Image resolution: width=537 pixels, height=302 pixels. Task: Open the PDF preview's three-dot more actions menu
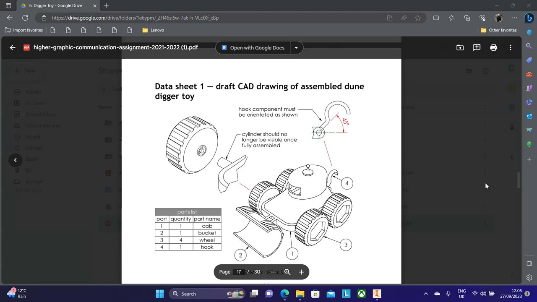(510, 47)
